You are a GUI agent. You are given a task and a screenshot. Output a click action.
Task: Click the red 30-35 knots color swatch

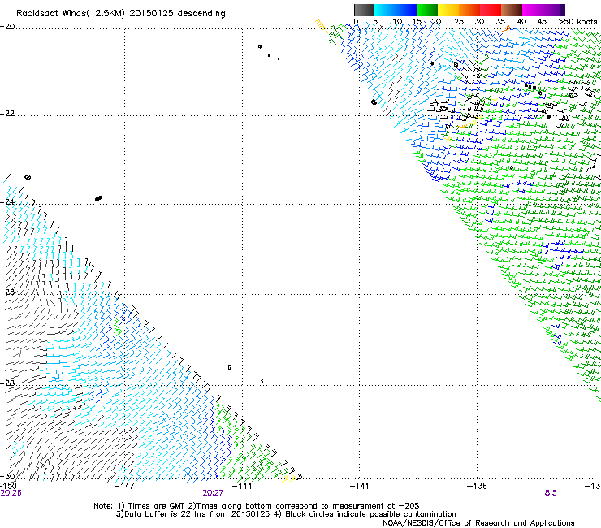coord(491,10)
